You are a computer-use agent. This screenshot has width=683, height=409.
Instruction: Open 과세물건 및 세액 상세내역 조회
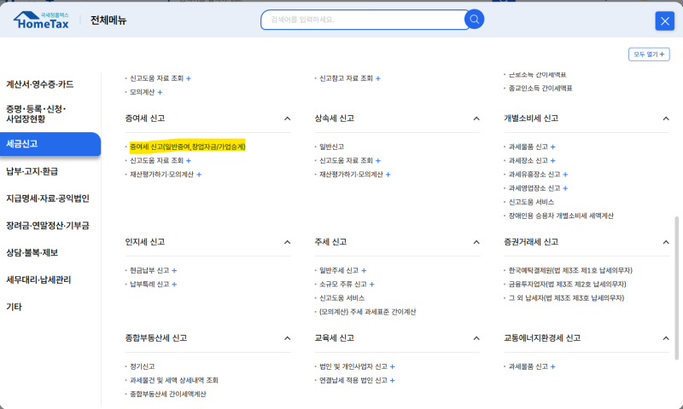(174, 380)
